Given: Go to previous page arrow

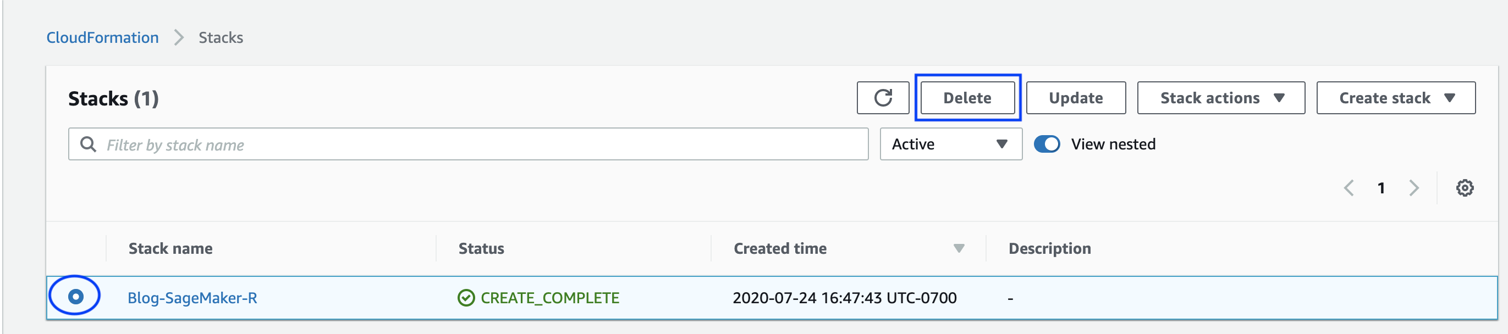Looking at the screenshot, I should pyautogui.click(x=1349, y=188).
